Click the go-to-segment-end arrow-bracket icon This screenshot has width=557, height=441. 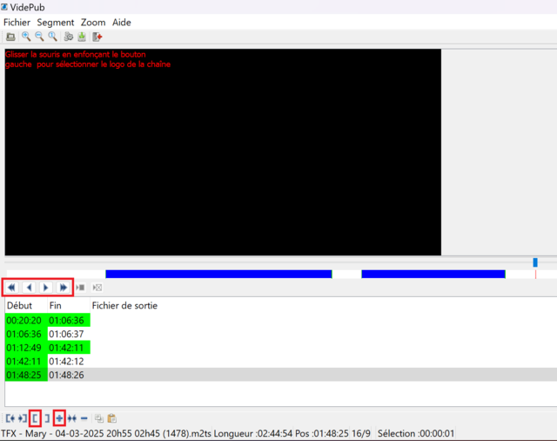[23, 418]
